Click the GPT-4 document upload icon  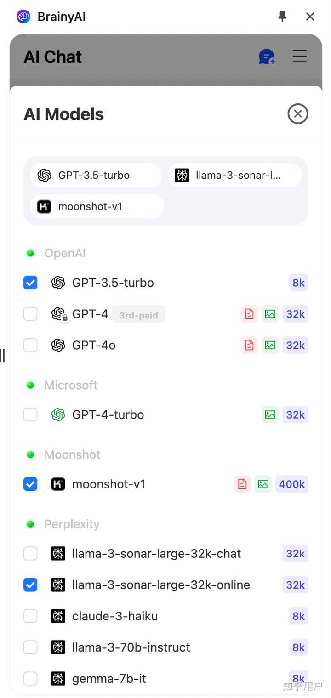[x=249, y=314]
